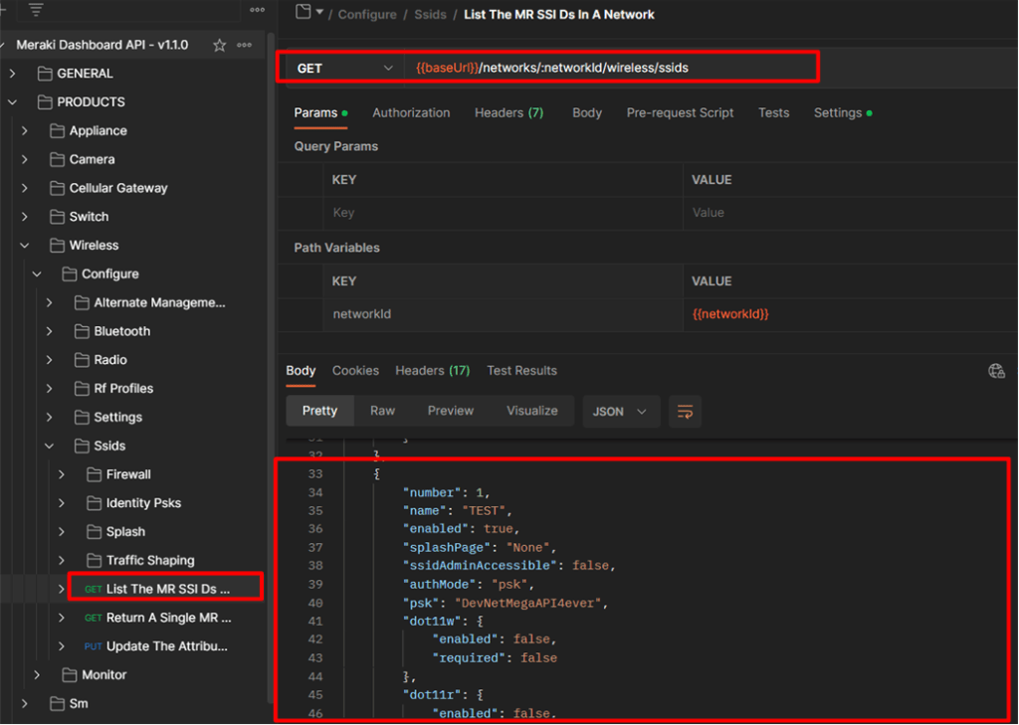Screen dimensions: 1019x725
Task: Collapse the Wireless folder
Action: [25, 246]
